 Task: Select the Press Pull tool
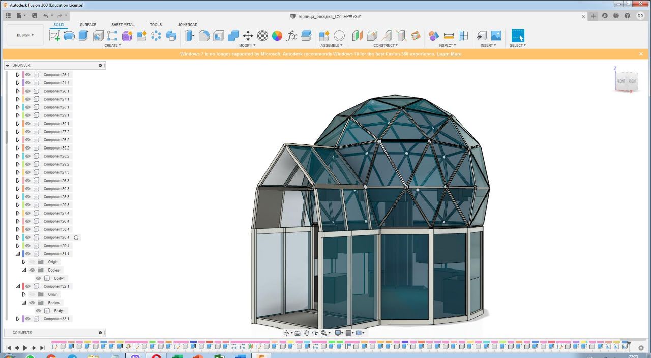pyautogui.click(x=189, y=36)
